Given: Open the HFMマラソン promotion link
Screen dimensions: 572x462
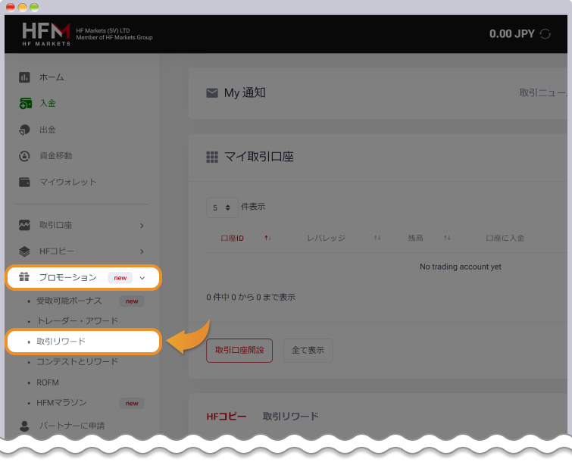Looking at the screenshot, I should [x=61, y=403].
